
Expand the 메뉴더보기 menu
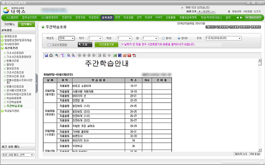tap(253, 18)
